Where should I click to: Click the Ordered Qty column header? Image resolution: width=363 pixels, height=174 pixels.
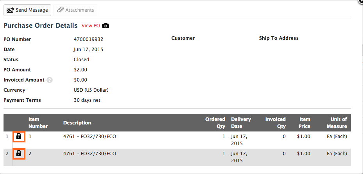215,123
